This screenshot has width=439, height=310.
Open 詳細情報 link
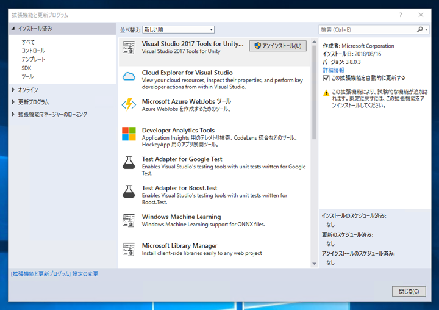click(334, 70)
